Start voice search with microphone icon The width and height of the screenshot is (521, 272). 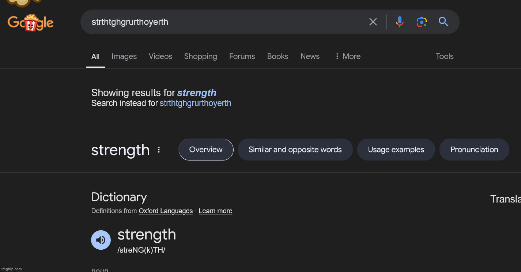point(400,22)
